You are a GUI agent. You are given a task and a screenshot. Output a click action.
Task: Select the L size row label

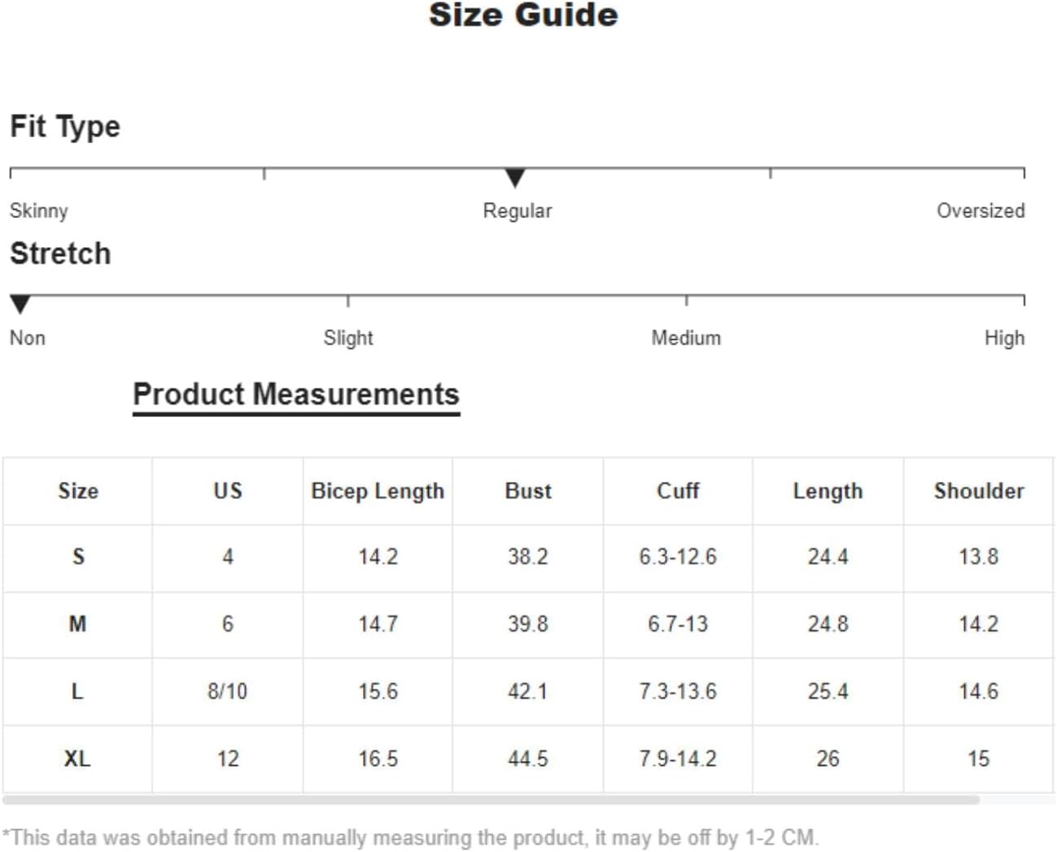77,692
